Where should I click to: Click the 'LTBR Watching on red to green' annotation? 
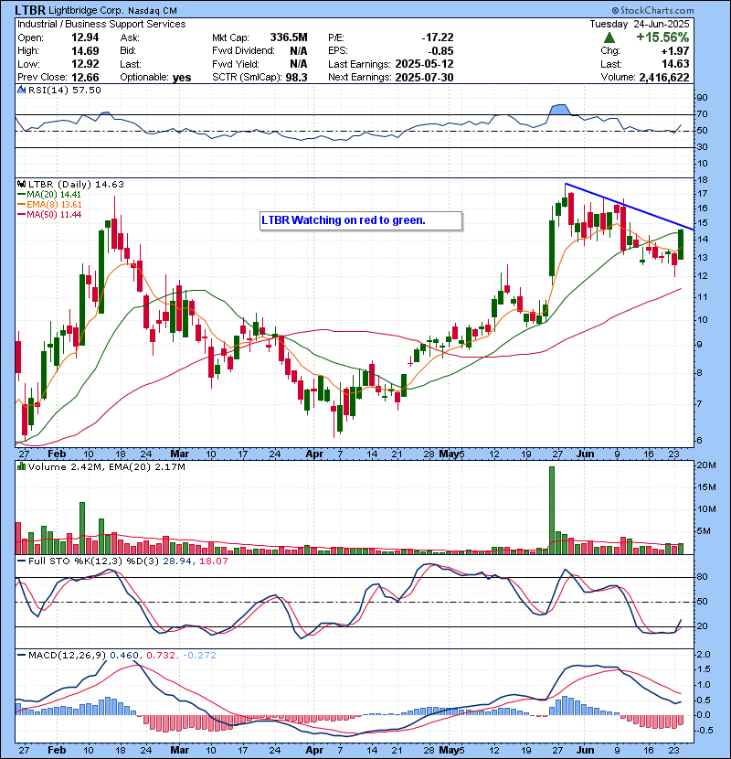[361, 220]
